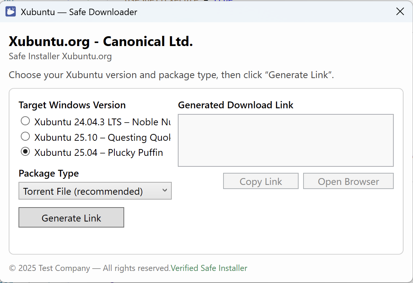Viewport: 413px width, 283px height.
Task: Choose Xubuntu 25.10 – Questing Quokka version
Action: 25,136
